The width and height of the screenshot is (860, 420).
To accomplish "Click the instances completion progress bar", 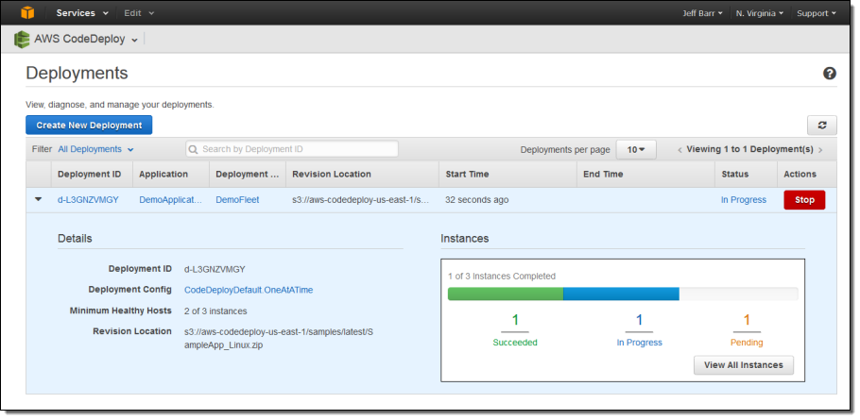I will pyautogui.click(x=623, y=294).
